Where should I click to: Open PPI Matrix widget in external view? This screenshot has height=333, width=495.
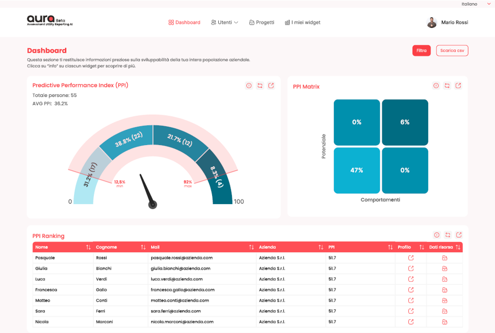[x=458, y=86]
